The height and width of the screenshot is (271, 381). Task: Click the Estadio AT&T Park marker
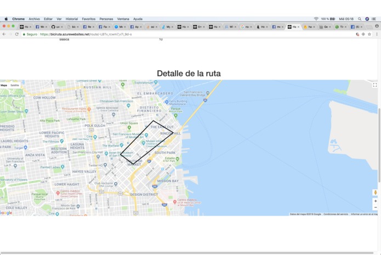tap(177, 159)
